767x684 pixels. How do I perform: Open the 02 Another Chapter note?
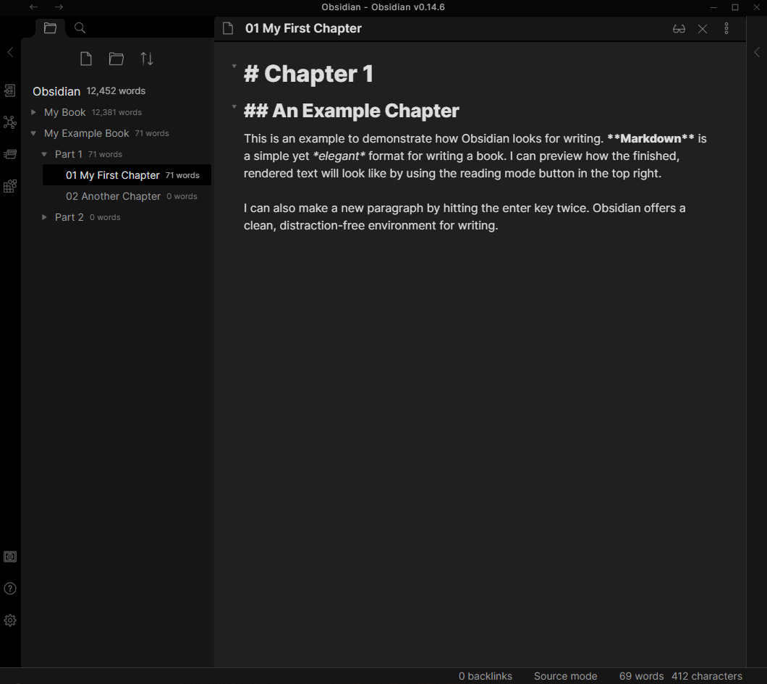tap(127, 196)
